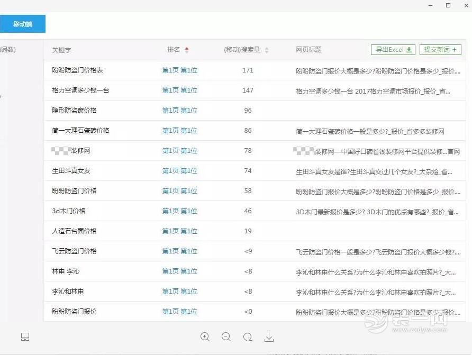Open the 3D木门最新报价 title link
Screen dimensions: 472x355
pos(370,211)
